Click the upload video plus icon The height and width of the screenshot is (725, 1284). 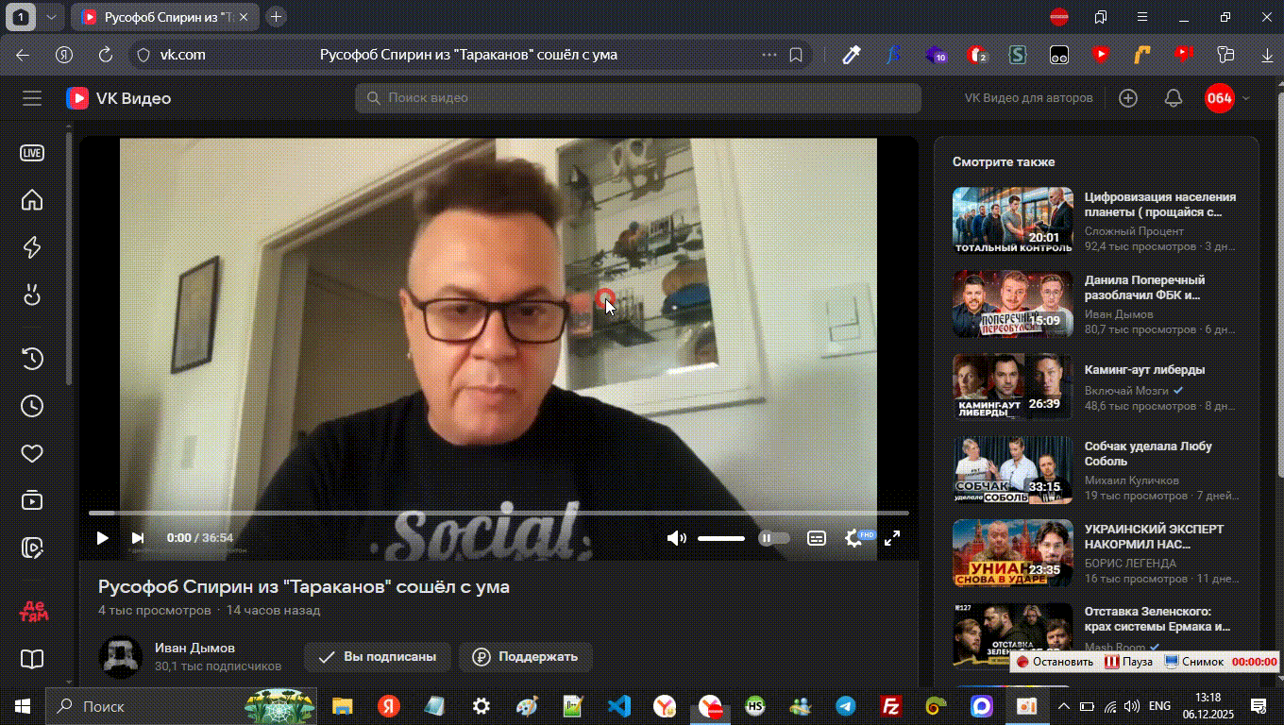coord(1128,98)
